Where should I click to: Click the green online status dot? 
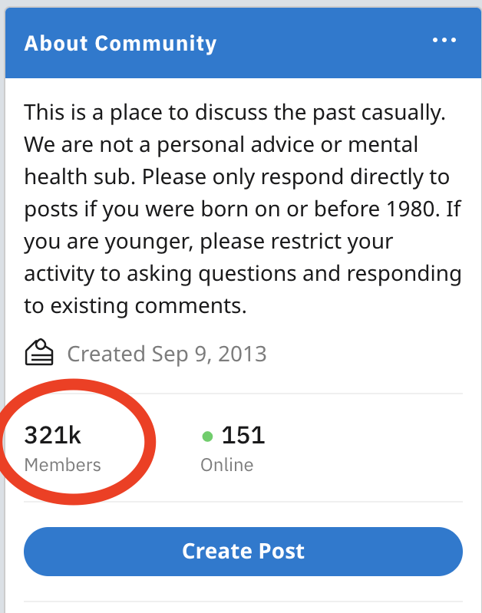coord(207,437)
